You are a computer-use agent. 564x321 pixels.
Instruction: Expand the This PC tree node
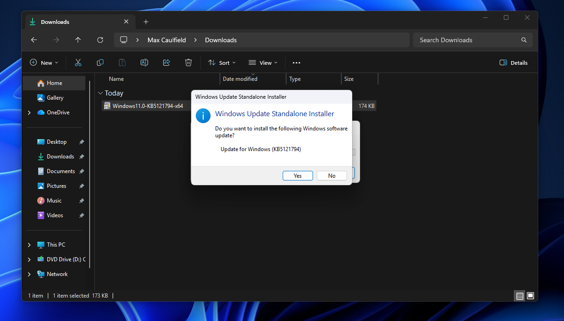pos(29,245)
